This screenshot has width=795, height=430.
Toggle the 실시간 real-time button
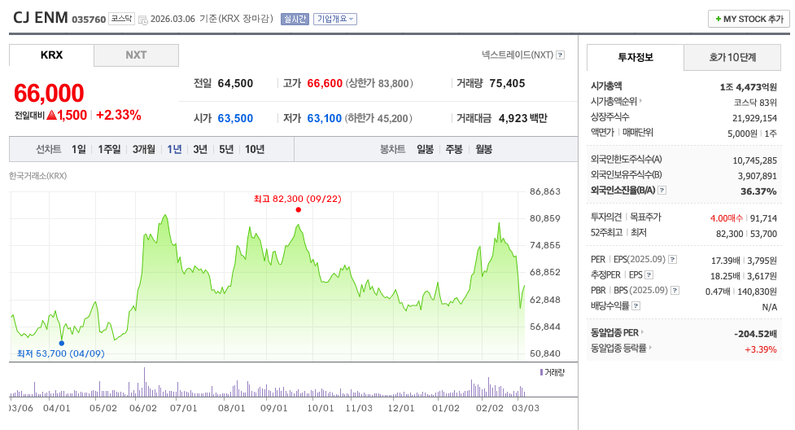[x=295, y=19]
